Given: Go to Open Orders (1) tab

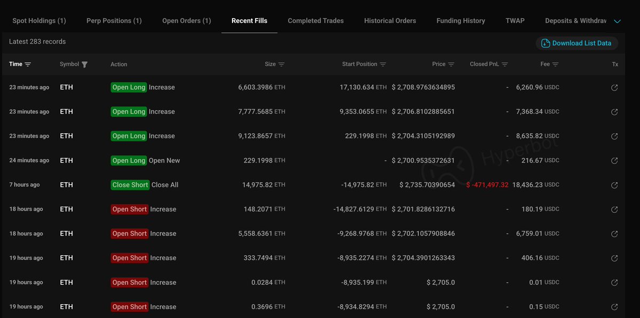Looking at the screenshot, I should click(187, 21).
